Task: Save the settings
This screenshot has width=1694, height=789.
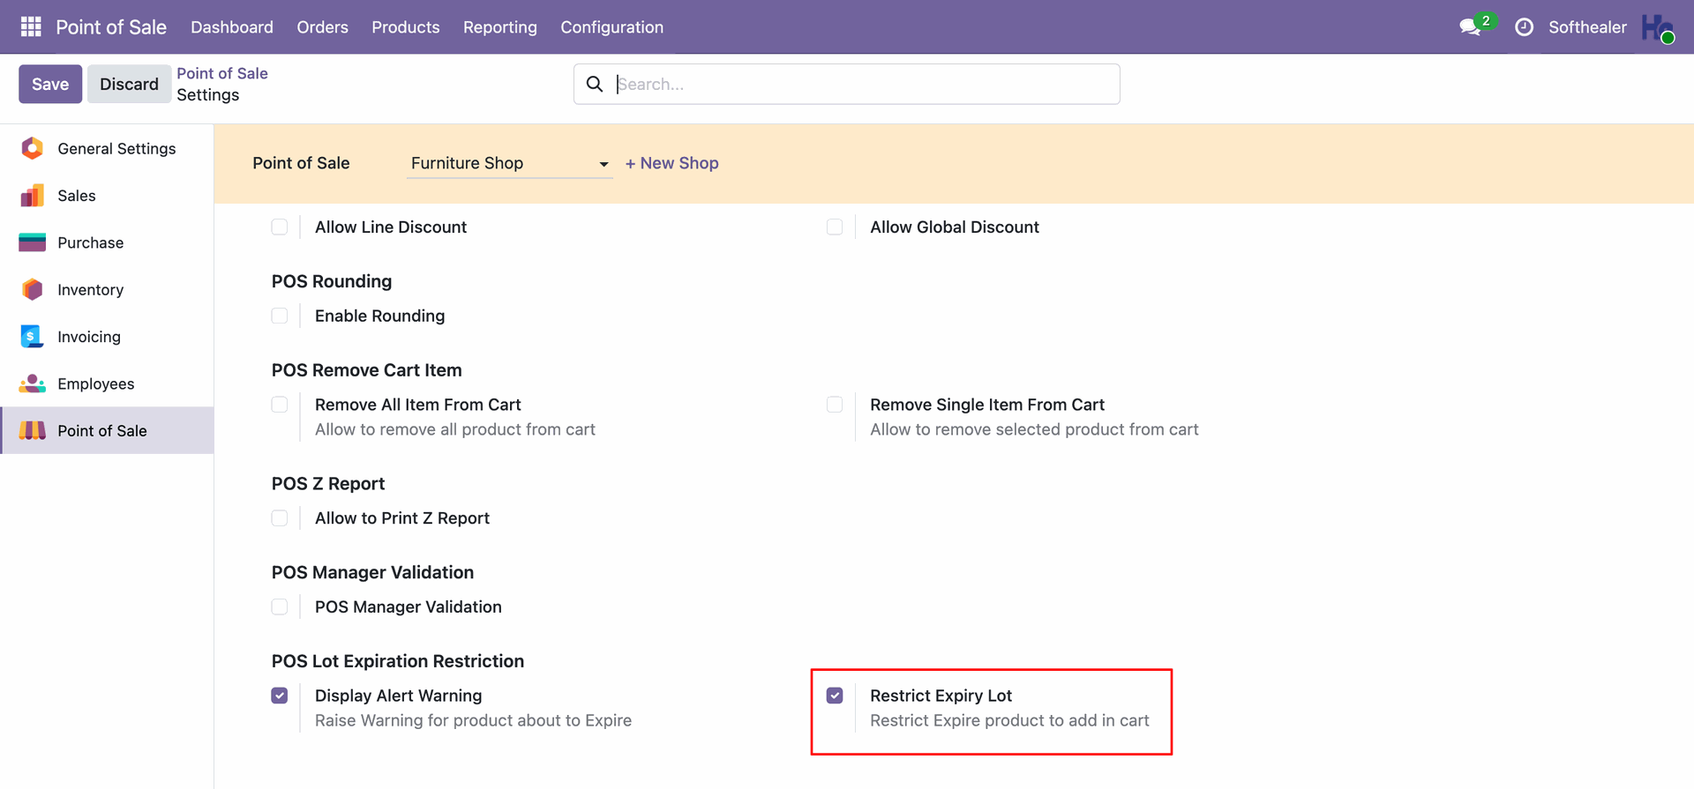Action: 50,84
